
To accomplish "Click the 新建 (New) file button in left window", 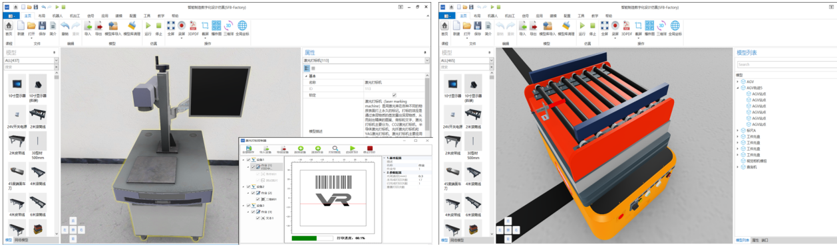I will (x=21, y=26).
